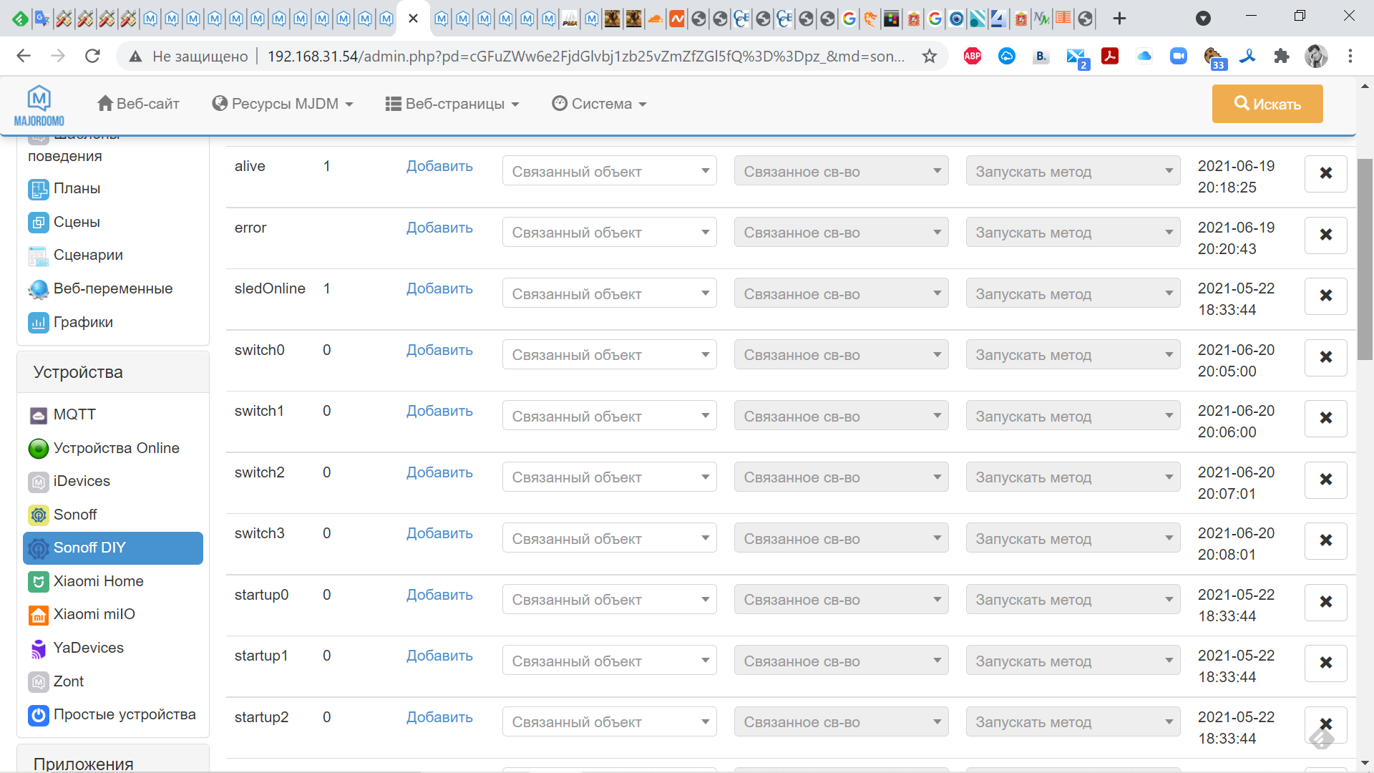1374x773 pixels.
Task: Open Графики charts module
Action: coord(39,323)
